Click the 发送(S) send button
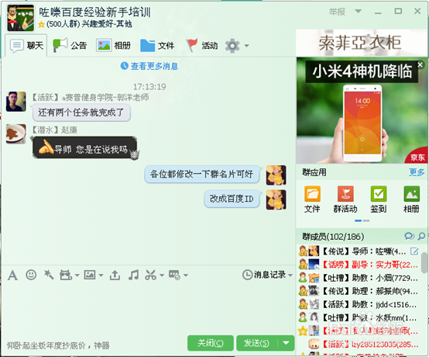The width and height of the screenshot is (429, 357). 257,343
